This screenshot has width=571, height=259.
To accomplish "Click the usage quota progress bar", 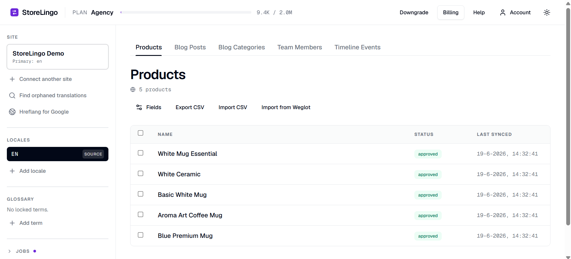I will [186, 12].
